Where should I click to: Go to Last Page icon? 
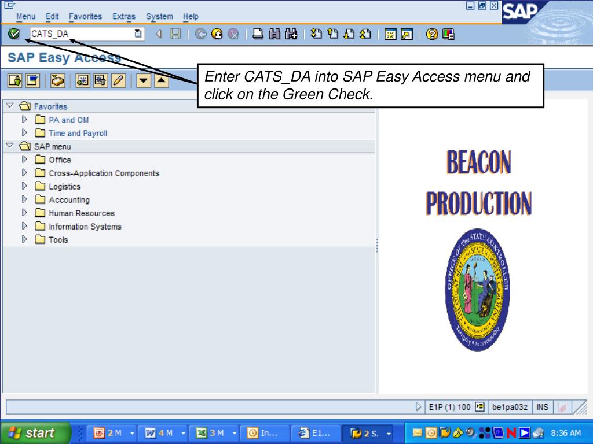(x=365, y=34)
